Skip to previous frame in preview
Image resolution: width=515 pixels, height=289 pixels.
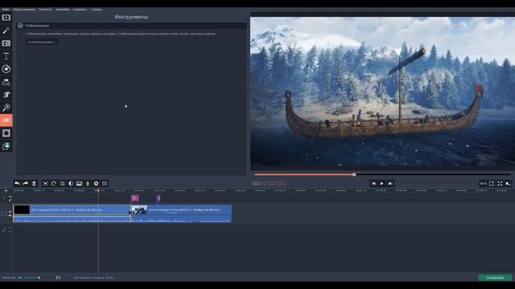(x=373, y=184)
